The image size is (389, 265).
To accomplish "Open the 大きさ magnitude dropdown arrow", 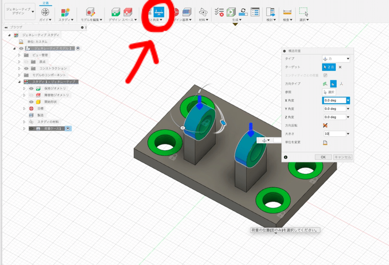I will point(348,134).
